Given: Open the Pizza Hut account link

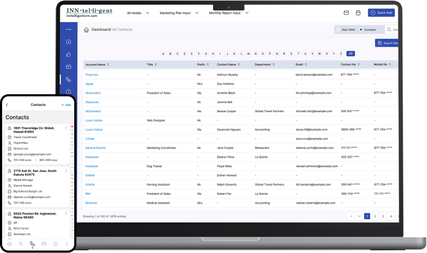Looking at the screenshot, I should 92,75.
